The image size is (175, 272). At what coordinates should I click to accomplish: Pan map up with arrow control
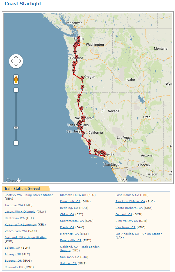(16, 57)
